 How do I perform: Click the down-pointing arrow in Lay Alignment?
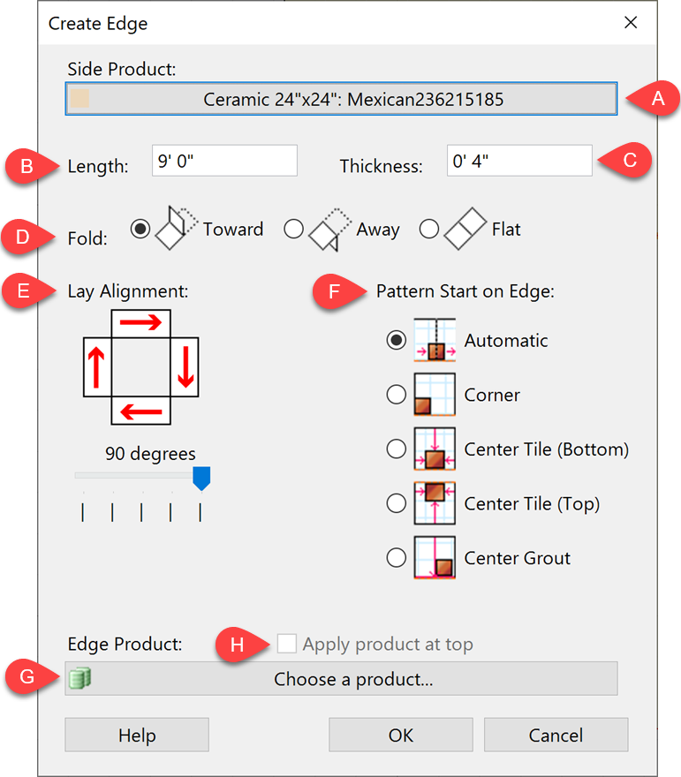[185, 367]
